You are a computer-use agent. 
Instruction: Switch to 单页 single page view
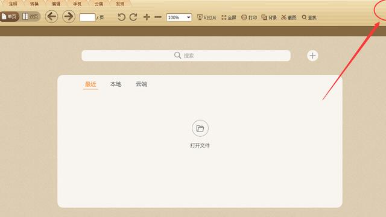pos(10,16)
